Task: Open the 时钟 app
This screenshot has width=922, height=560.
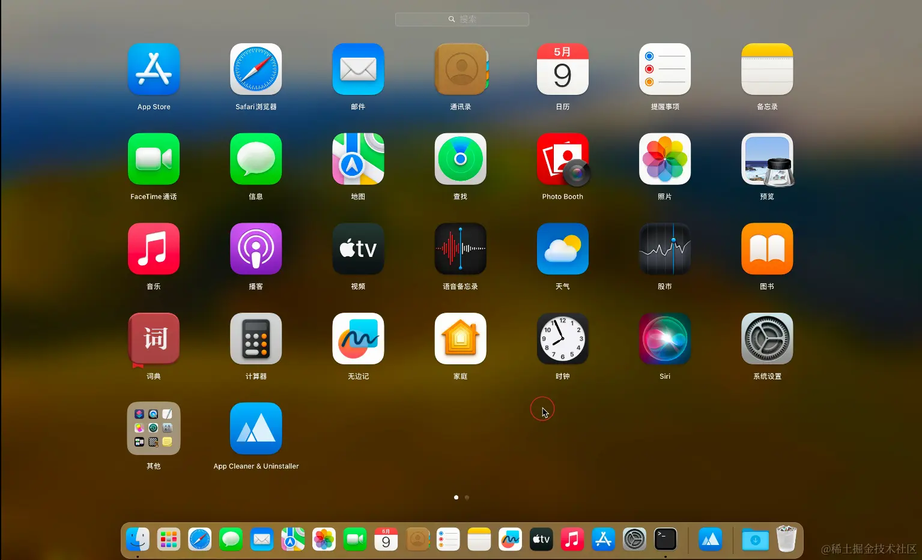Action: coord(563,339)
